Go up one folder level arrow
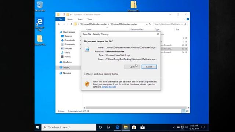235x132 pixels. tap(71, 24)
